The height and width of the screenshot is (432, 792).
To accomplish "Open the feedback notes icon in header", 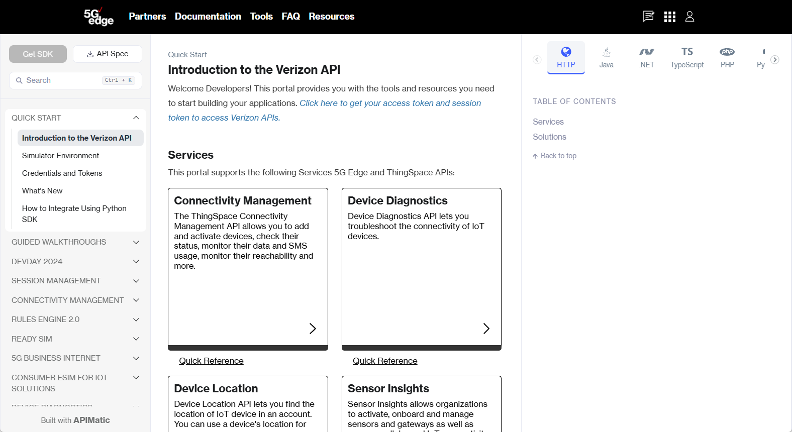I will coord(649,17).
